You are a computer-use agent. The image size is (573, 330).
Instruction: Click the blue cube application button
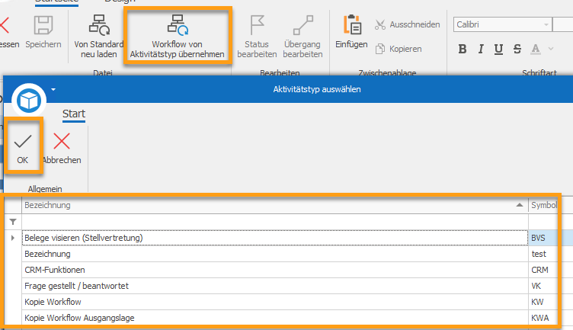(29, 101)
